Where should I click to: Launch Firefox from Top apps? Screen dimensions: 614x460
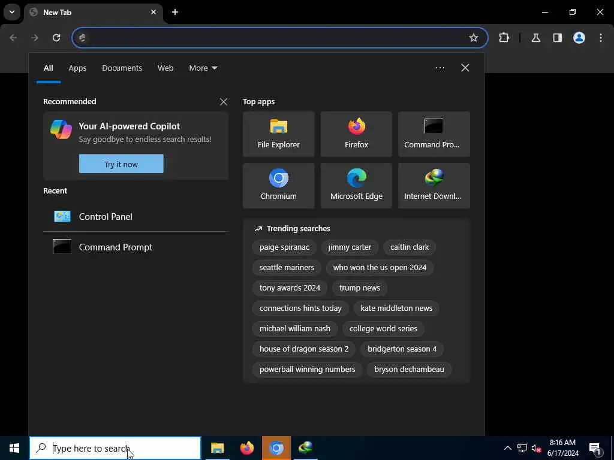356,134
